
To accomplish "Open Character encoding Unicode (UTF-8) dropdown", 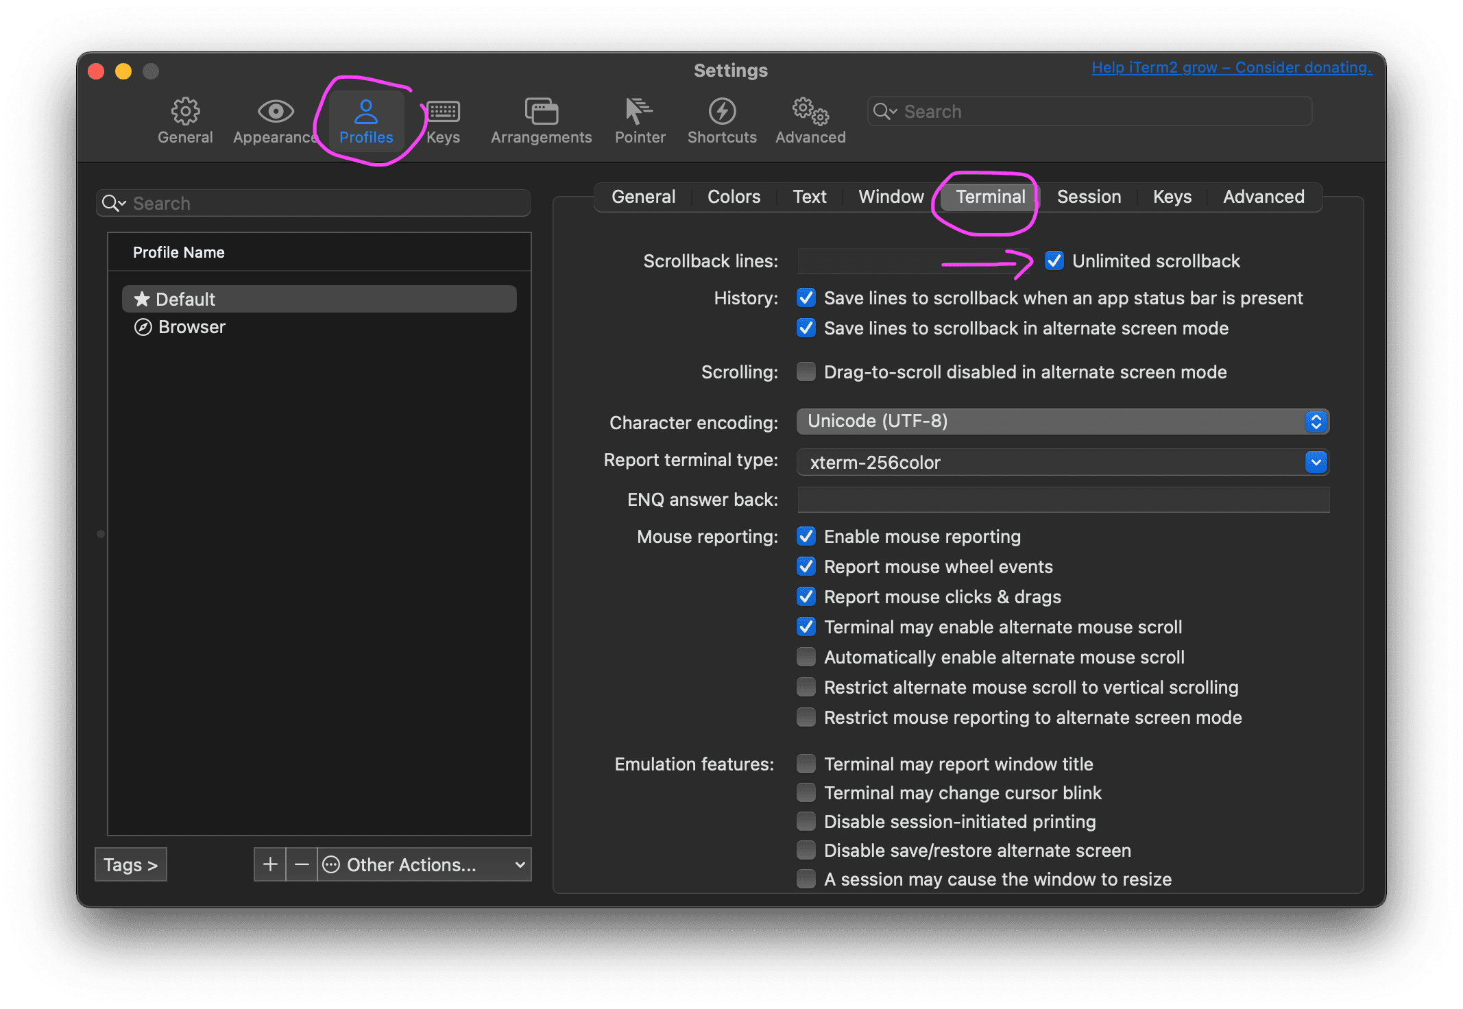I will click(1063, 422).
